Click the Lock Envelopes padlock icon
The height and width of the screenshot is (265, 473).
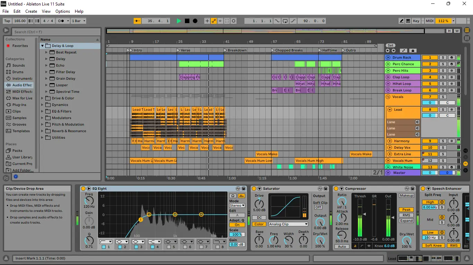point(412,50)
